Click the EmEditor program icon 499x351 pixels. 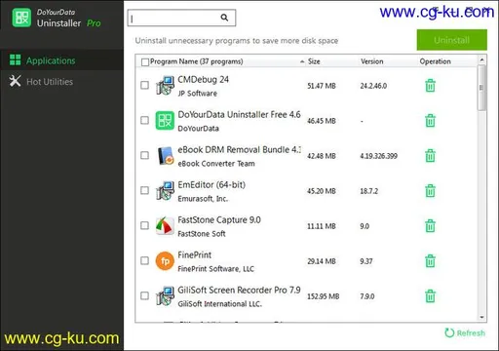165,191
